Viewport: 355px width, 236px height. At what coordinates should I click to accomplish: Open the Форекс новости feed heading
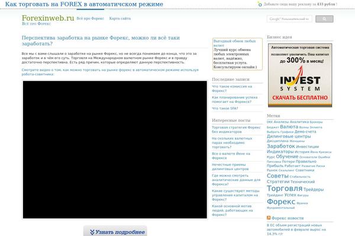[x=288, y=218]
